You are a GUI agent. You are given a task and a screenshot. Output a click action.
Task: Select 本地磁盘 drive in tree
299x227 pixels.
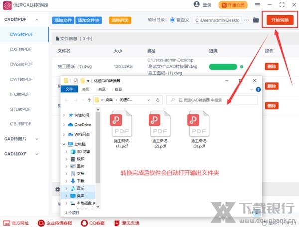point(83,203)
